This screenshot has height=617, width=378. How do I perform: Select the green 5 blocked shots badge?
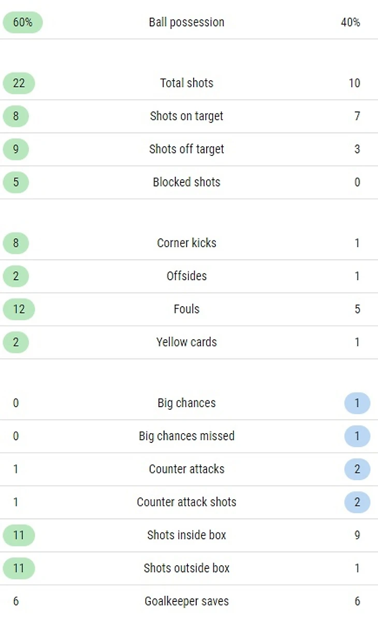point(16,182)
